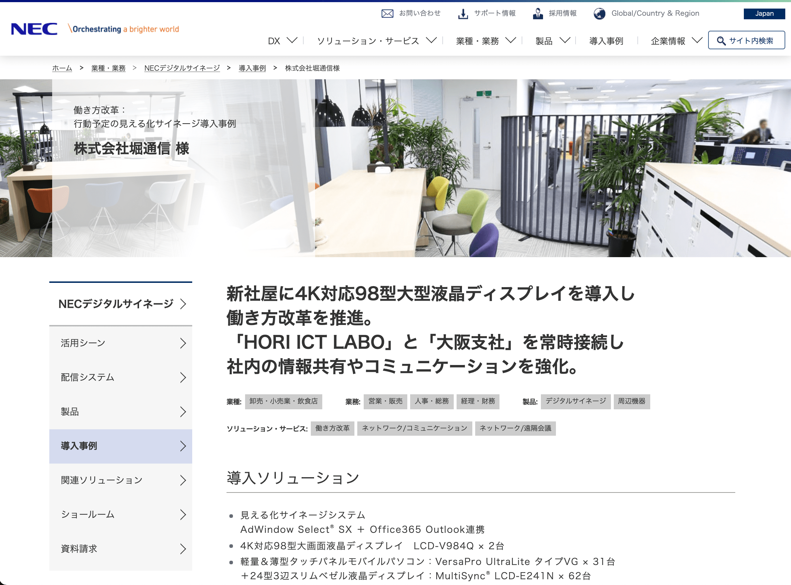Click the envelope contact icon

pos(387,14)
